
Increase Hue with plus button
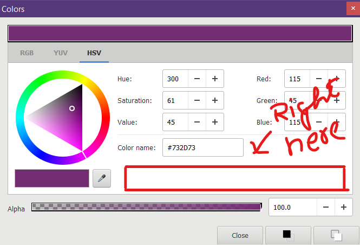coord(215,79)
